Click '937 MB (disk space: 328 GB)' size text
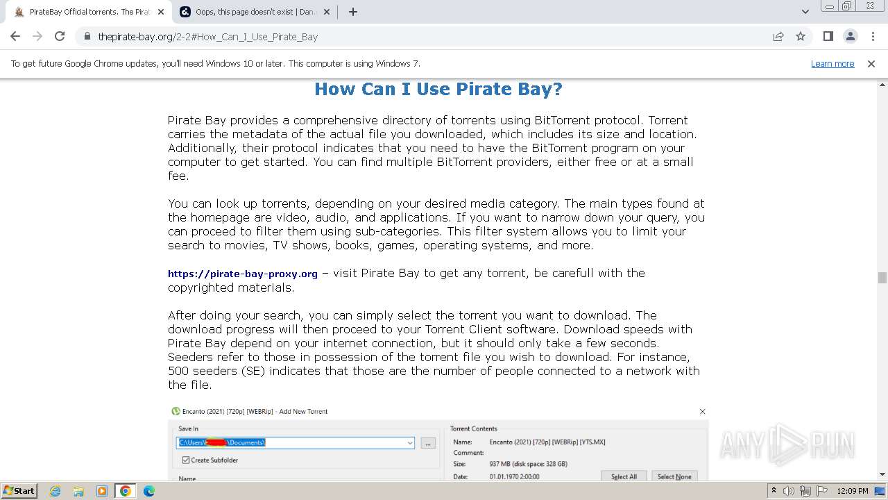The width and height of the screenshot is (888, 500). 528,464
